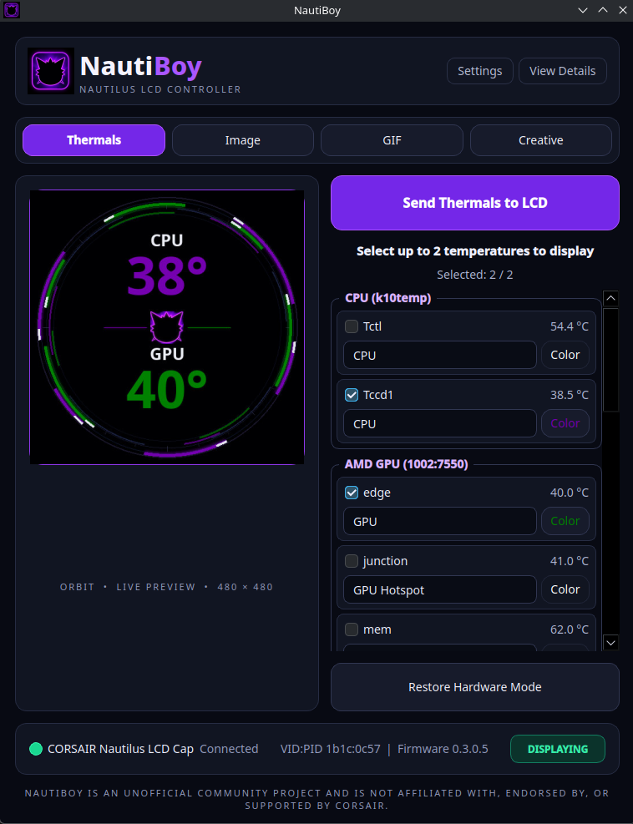
Task: Maximize the NautiBoy window
Action: (602, 11)
